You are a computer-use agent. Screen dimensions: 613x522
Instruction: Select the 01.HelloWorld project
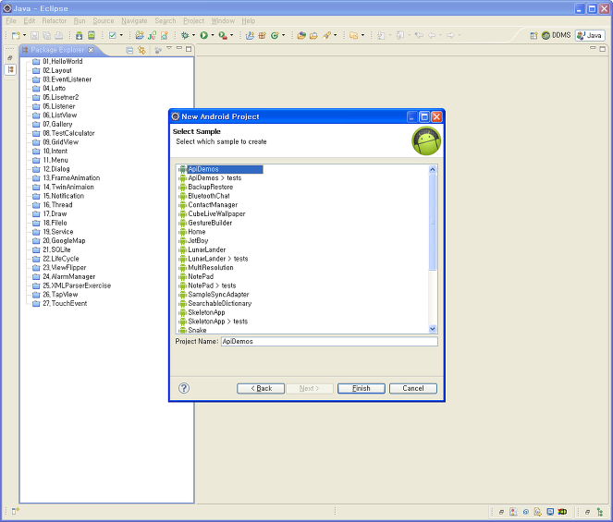pyautogui.click(x=63, y=61)
